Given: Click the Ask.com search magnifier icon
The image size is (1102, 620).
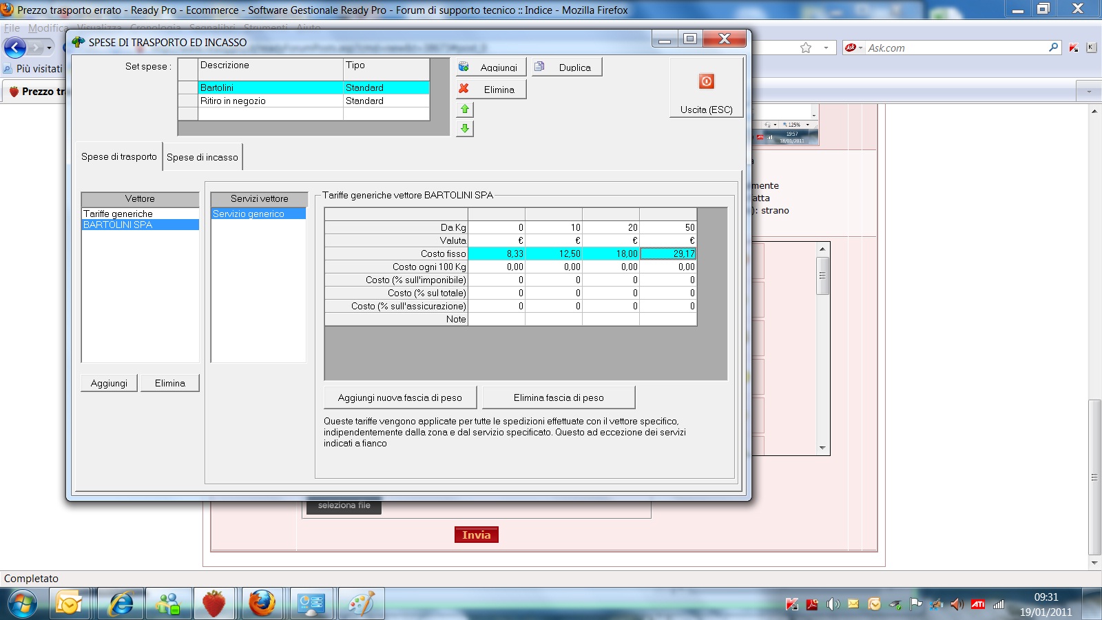Looking at the screenshot, I should [x=1053, y=48].
